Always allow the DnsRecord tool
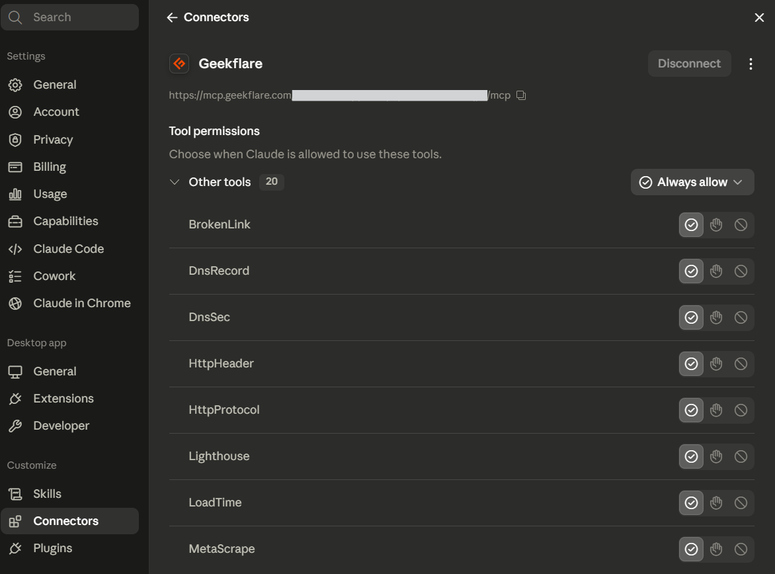The height and width of the screenshot is (574, 775). pos(691,271)
